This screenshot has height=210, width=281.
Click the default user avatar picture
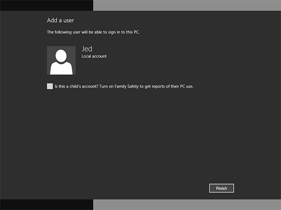point(61,60)
